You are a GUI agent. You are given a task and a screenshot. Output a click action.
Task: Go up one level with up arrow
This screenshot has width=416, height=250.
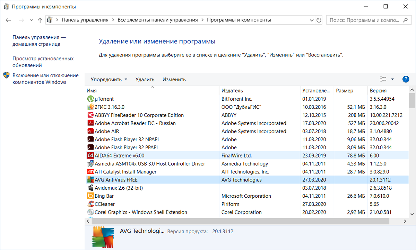pos(40,20)
